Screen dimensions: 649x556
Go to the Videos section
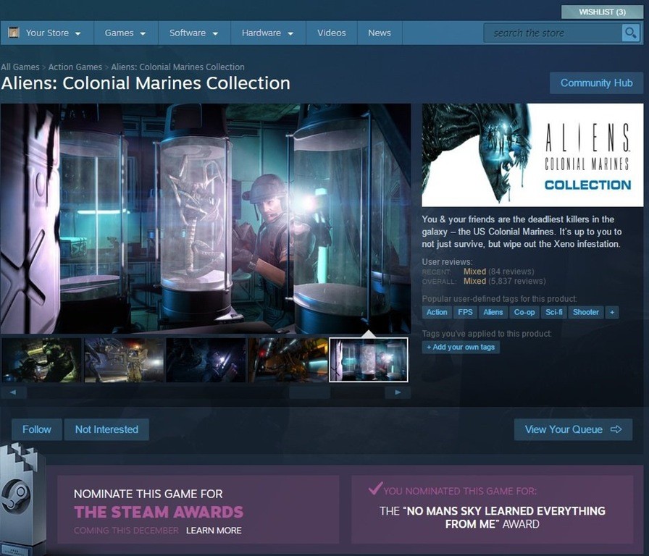(332, 33)
